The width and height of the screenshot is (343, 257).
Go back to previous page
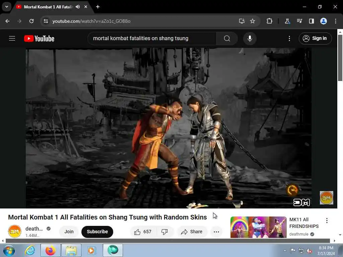[x=7, y=21]
